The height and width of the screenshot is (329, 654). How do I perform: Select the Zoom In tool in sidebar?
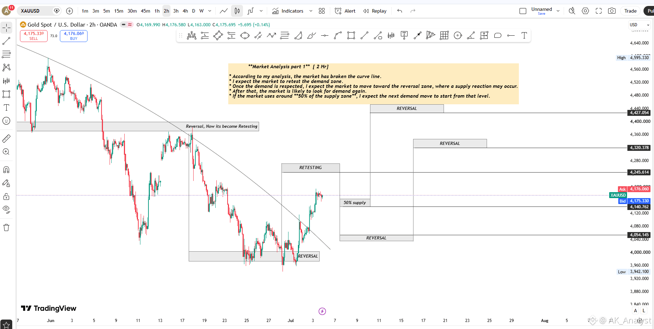[6, 152]
